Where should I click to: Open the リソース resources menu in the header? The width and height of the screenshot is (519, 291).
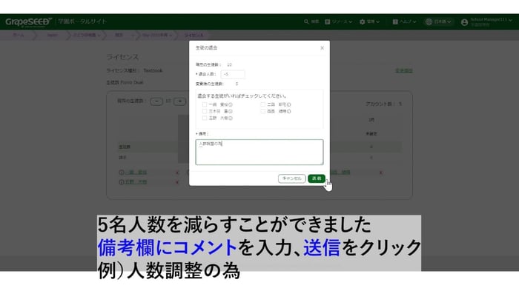(x=339, y=21)
